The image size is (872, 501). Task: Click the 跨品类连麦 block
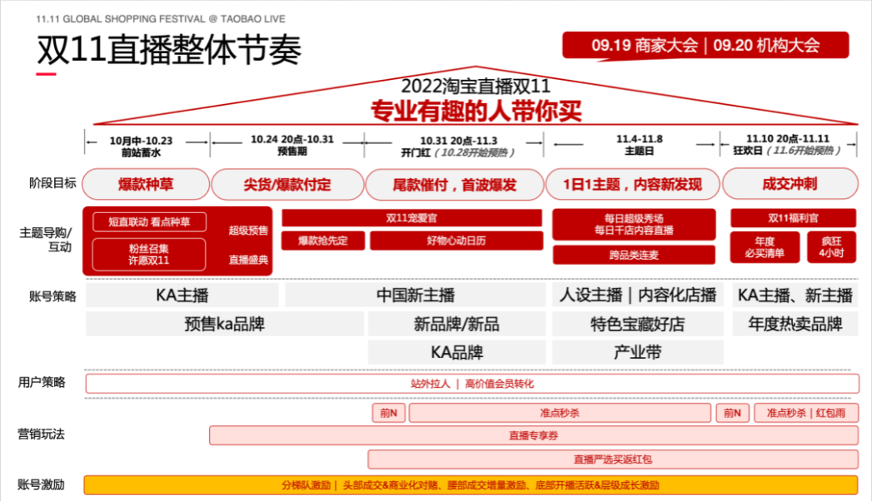point(634,255)
